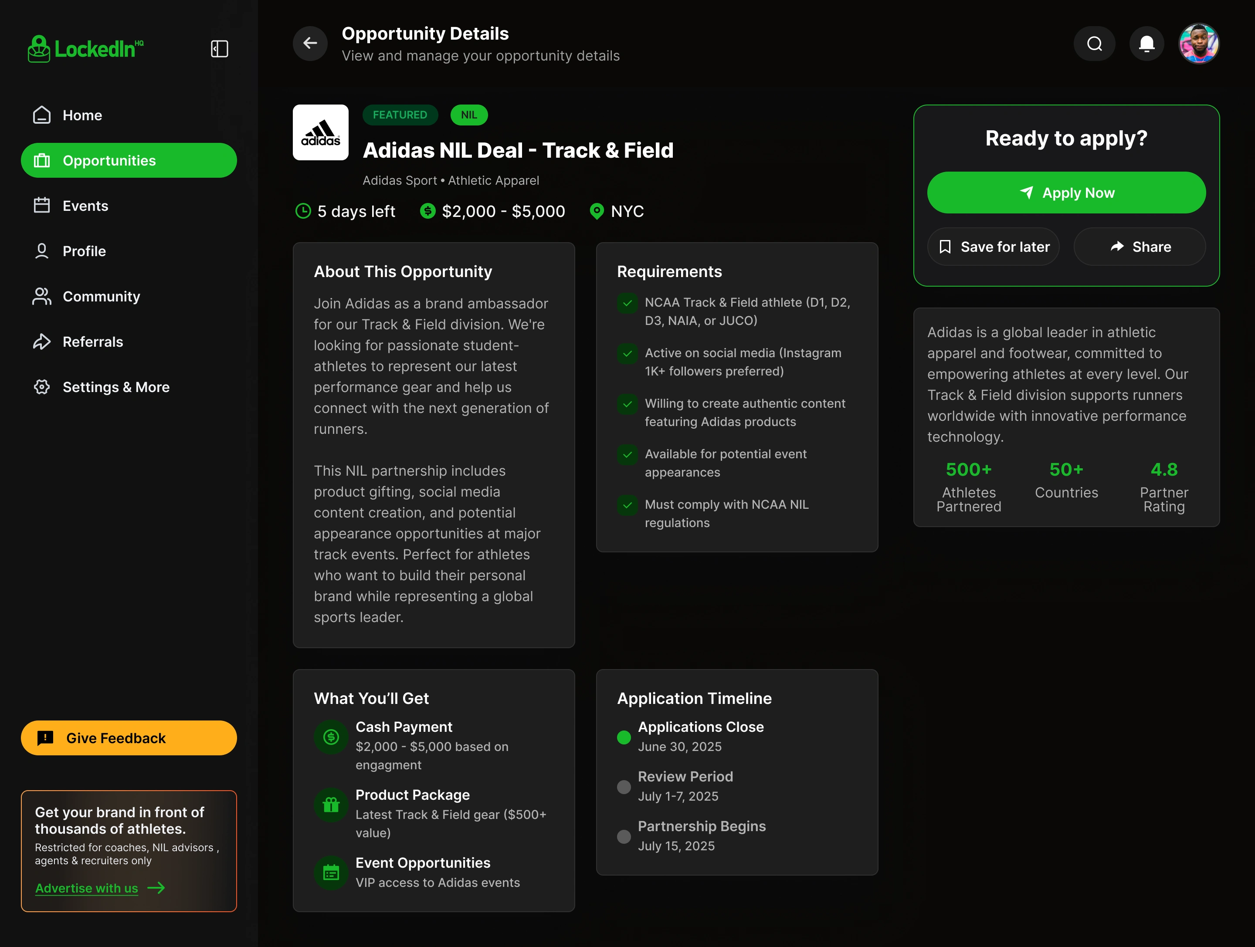Click the VIP access to Adidas events text
This screenshot has width=1255, height=947.
438,883
